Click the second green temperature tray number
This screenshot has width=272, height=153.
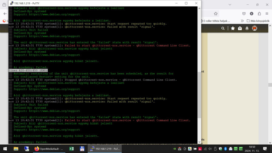pyautogui.click(x=241, y=149)
